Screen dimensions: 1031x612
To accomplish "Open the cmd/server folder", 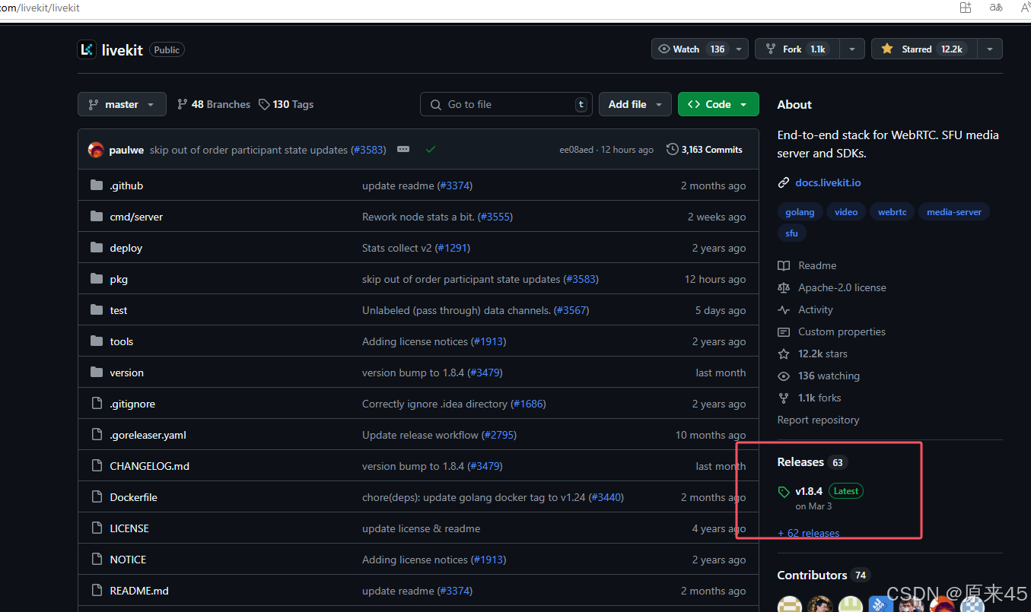I will pyautogui.click(x=136, y=217).
